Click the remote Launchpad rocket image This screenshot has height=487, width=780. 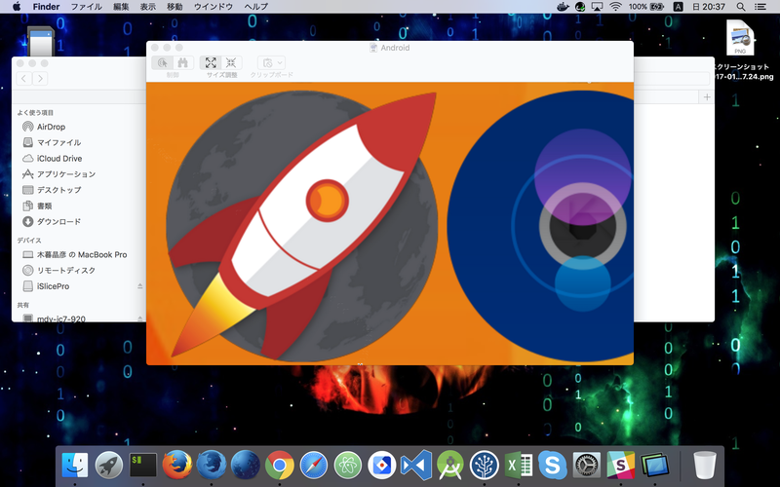[301, 225]
